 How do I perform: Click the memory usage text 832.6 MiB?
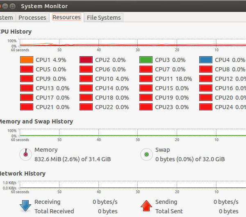[x=73, y=159]
